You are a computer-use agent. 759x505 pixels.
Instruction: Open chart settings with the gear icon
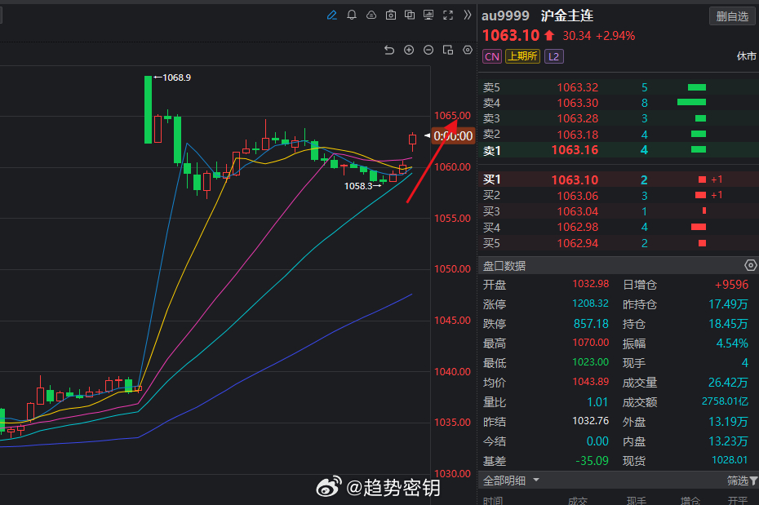coord(468,50)
